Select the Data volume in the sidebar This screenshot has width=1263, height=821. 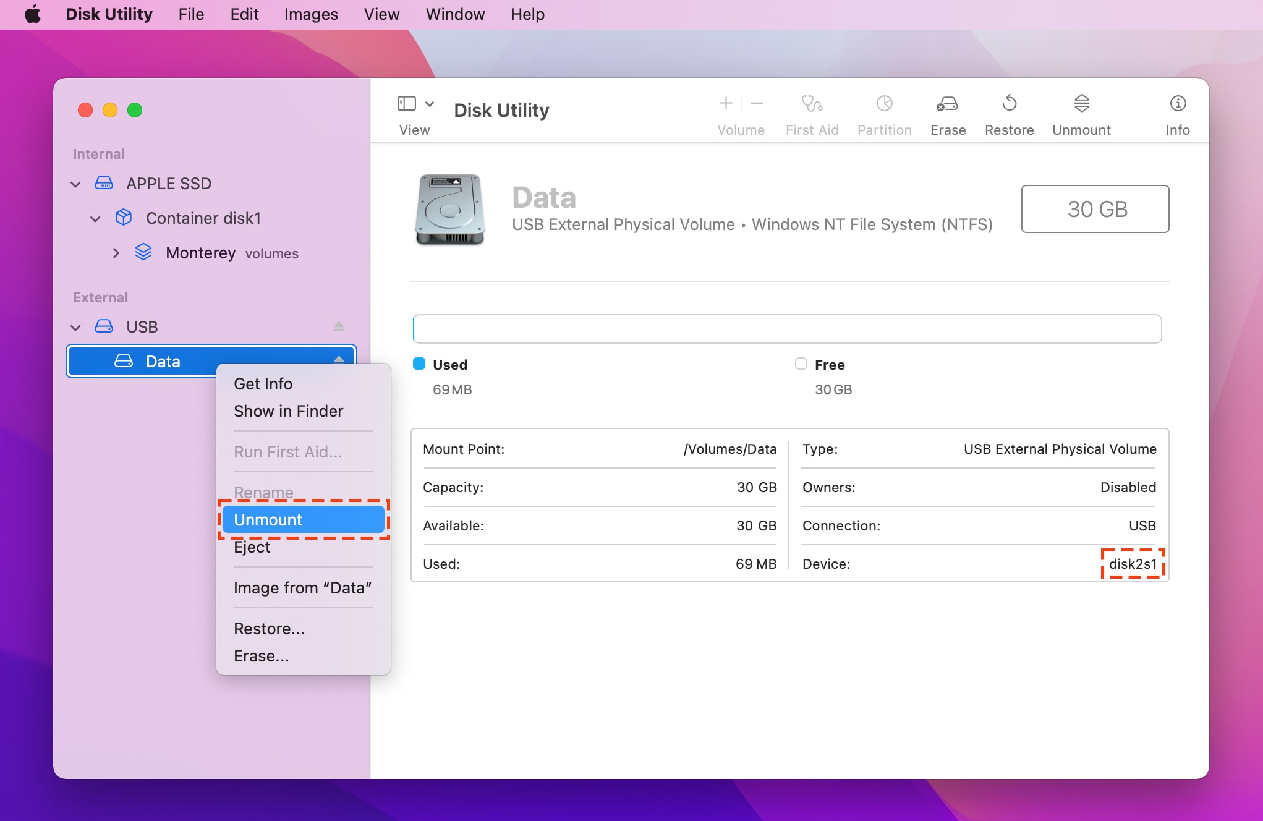163,361
